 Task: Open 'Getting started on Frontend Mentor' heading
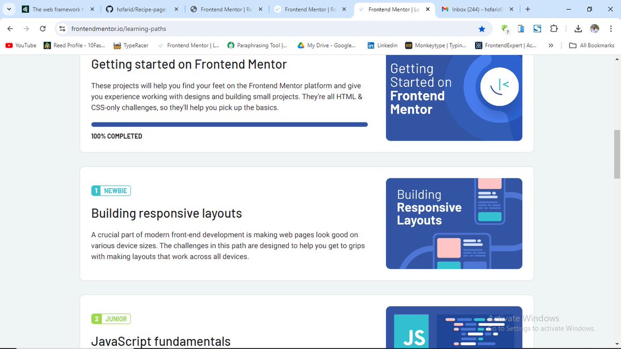pos(189,64)
